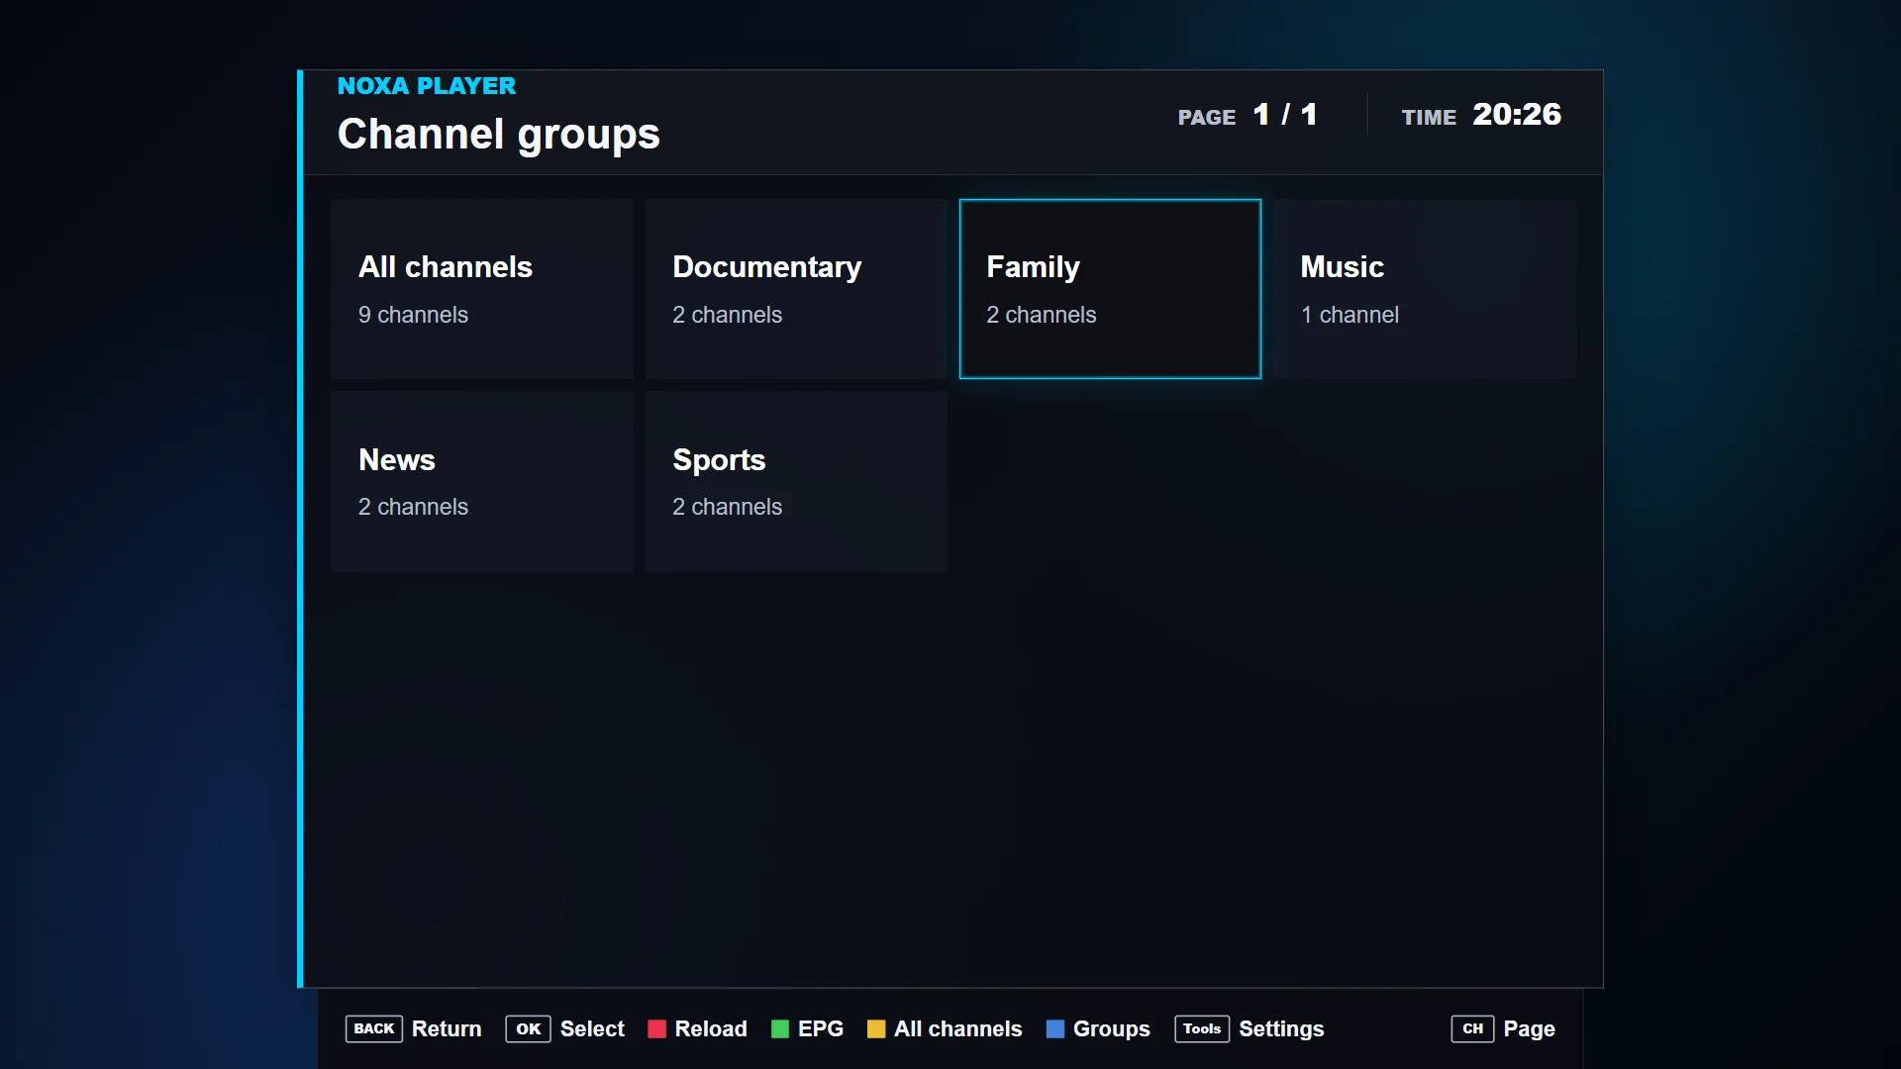Click the Settings label in footer
This screenshot has width=1901, height=1069.
[1281, 1029]
